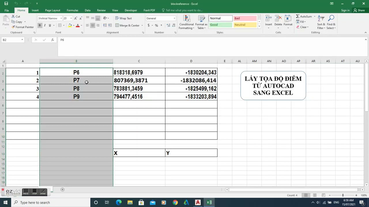
Task: Click the Orientation text angle icon
Action: [x=105, y=18]
